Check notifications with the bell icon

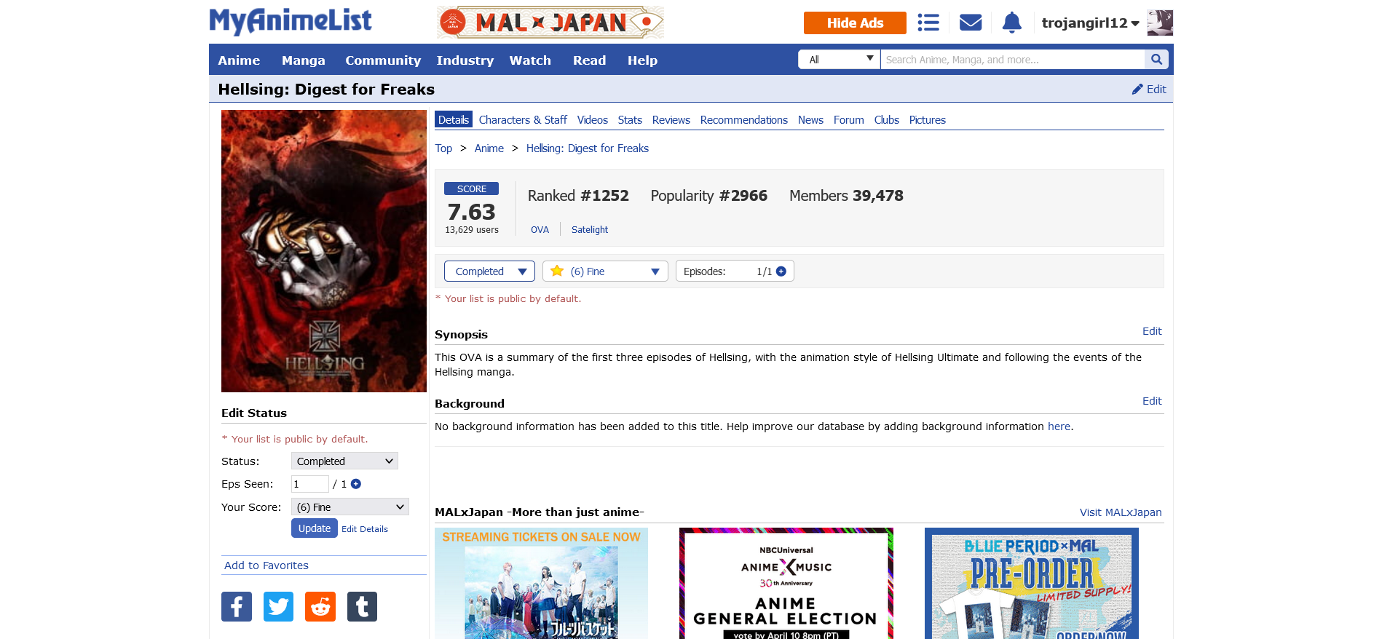click(1011, 23)
